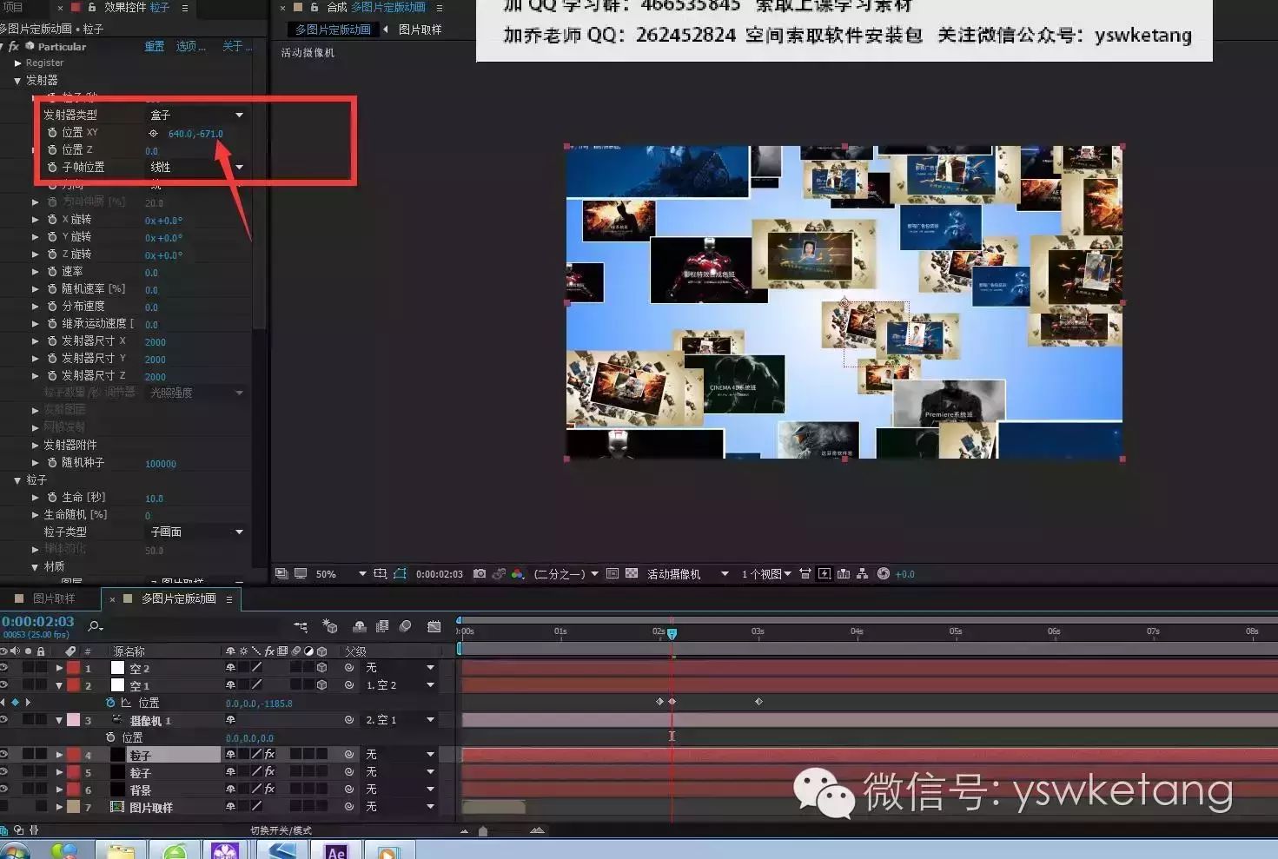This screenshot has width=1278, height=859.
Task: Toggle 3D layer switch for 空 2
Action: coord(321,668)
